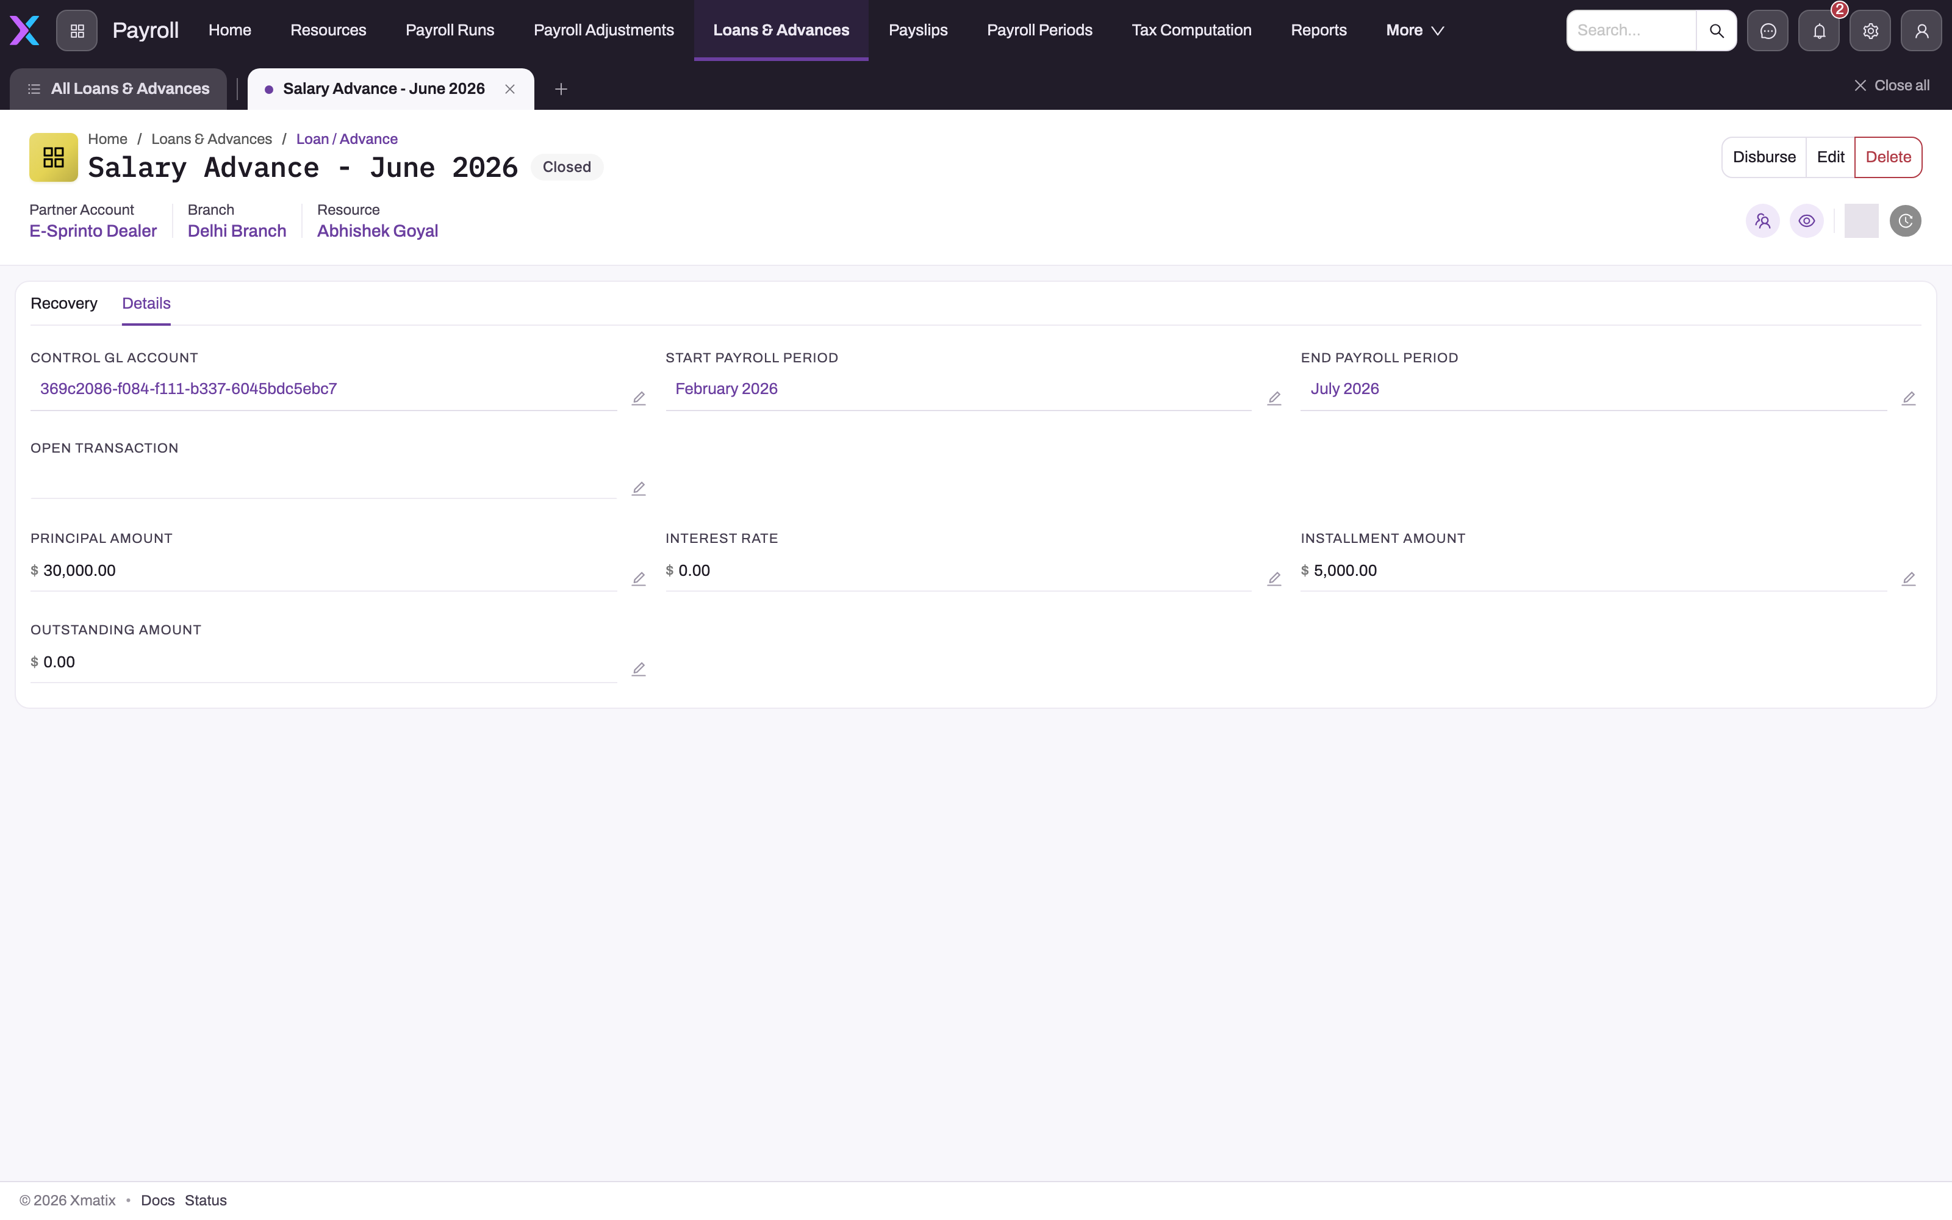1952x1220 pixels.
Task: Click the Xmatix logo icon
Action: point(24,30)
